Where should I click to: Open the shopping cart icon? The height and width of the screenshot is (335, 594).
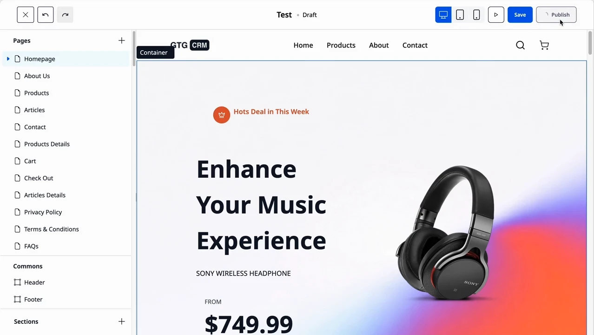click(544, 45)
